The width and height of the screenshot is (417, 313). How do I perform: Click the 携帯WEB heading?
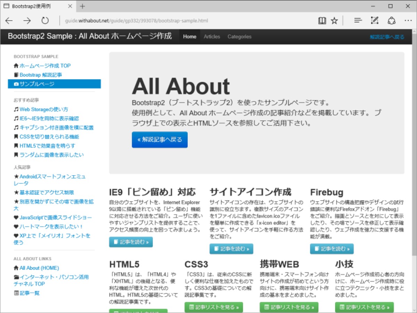pos(279,264)
